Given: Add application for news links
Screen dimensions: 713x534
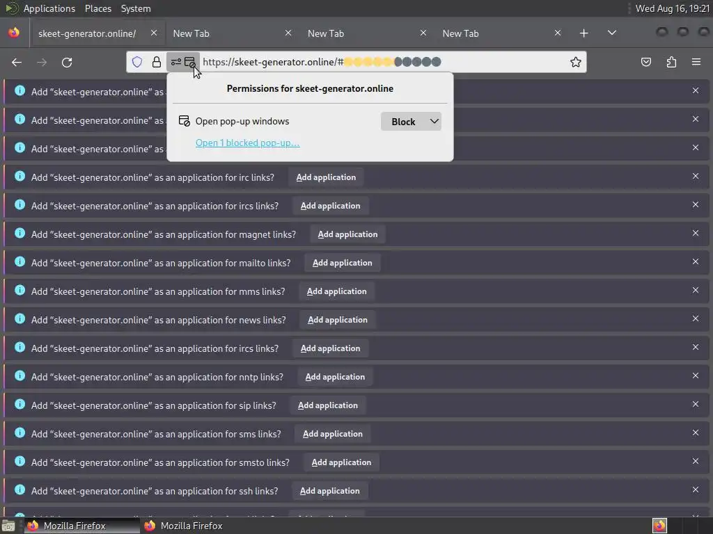Looking at the screenshot, I should pos(338,320).
